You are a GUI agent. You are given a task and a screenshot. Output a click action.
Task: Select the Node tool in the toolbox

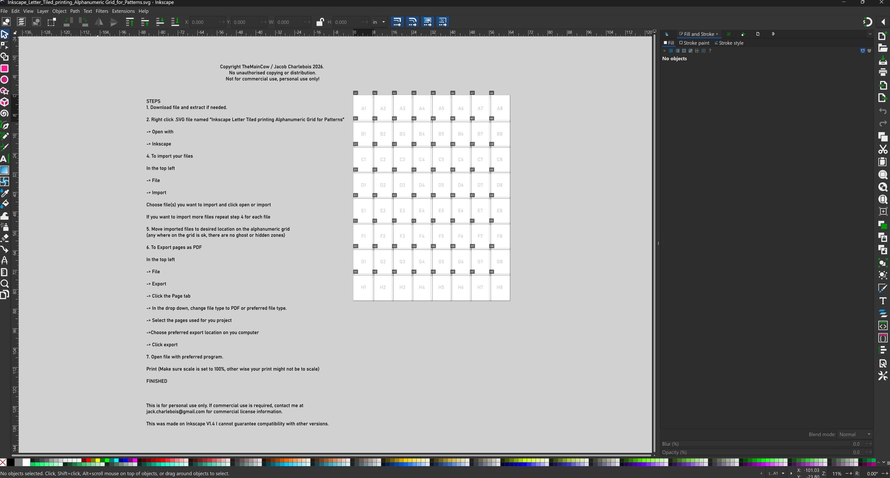coord(4,46)
